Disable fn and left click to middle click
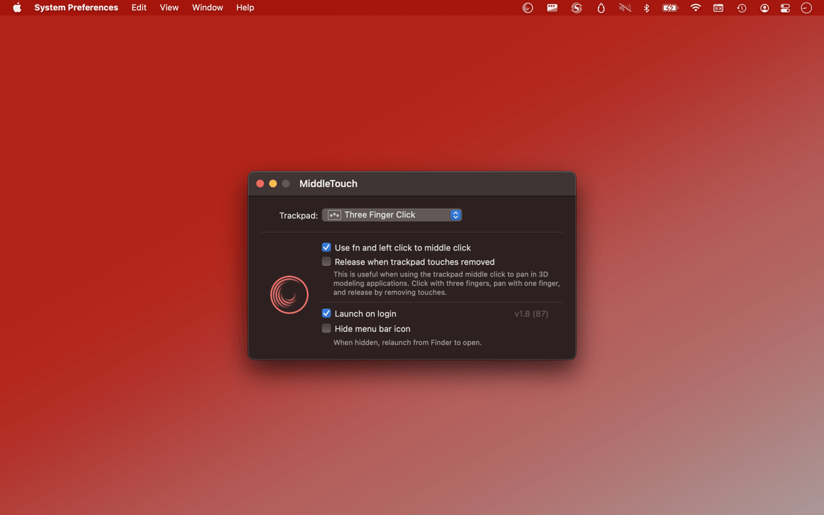The width and height of the screenshot is (824, 515). tap(326, 247)
